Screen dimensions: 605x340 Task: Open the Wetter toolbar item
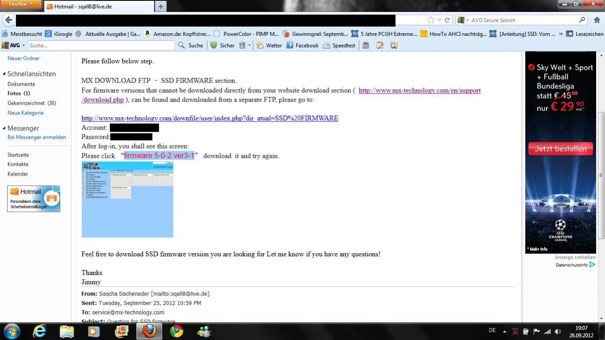point(269,45)
